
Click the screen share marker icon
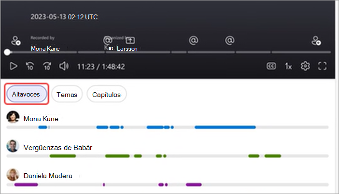click(x=130, y=41)
